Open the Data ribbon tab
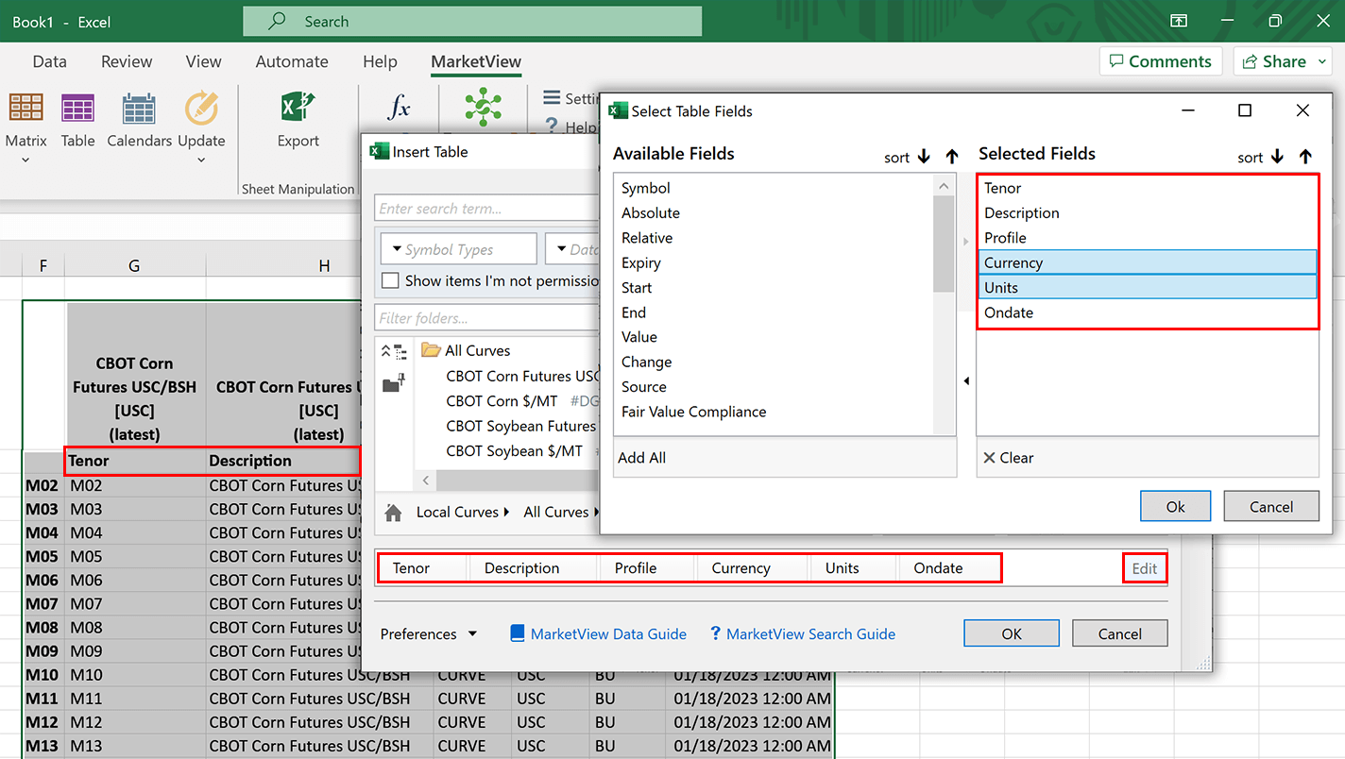The width and height of the screenshot is (1345, 759). [x=50, y=61]
